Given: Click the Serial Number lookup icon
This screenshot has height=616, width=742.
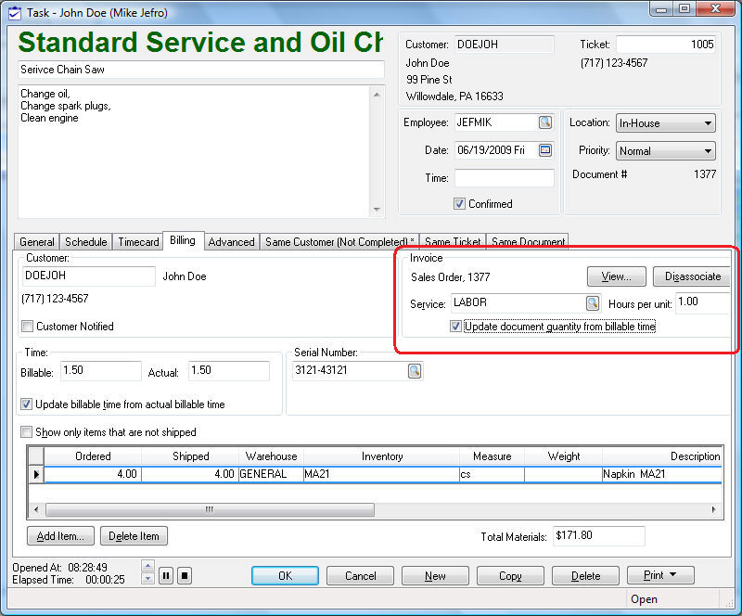Looking at the screenshot, I should (x=415, y=371).
